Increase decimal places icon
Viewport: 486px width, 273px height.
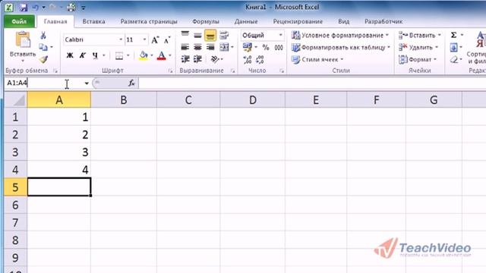click(x=248, y=59)
